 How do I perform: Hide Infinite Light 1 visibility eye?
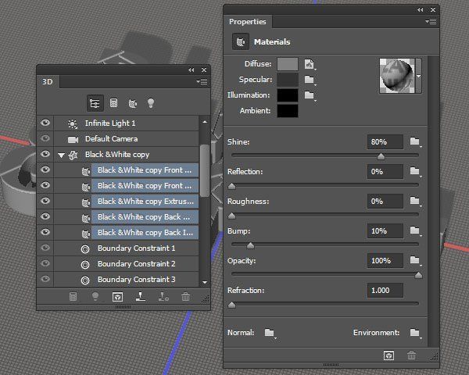(45, 123)
